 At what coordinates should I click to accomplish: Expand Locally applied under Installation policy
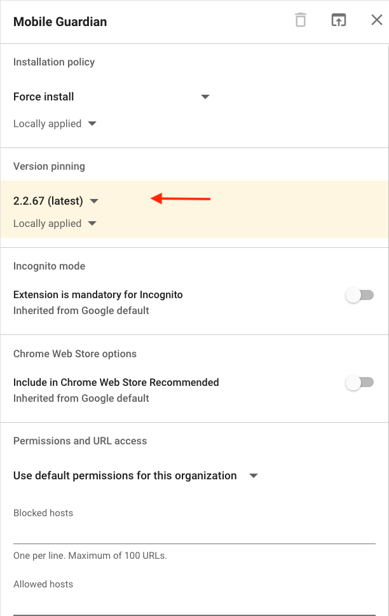55,124
